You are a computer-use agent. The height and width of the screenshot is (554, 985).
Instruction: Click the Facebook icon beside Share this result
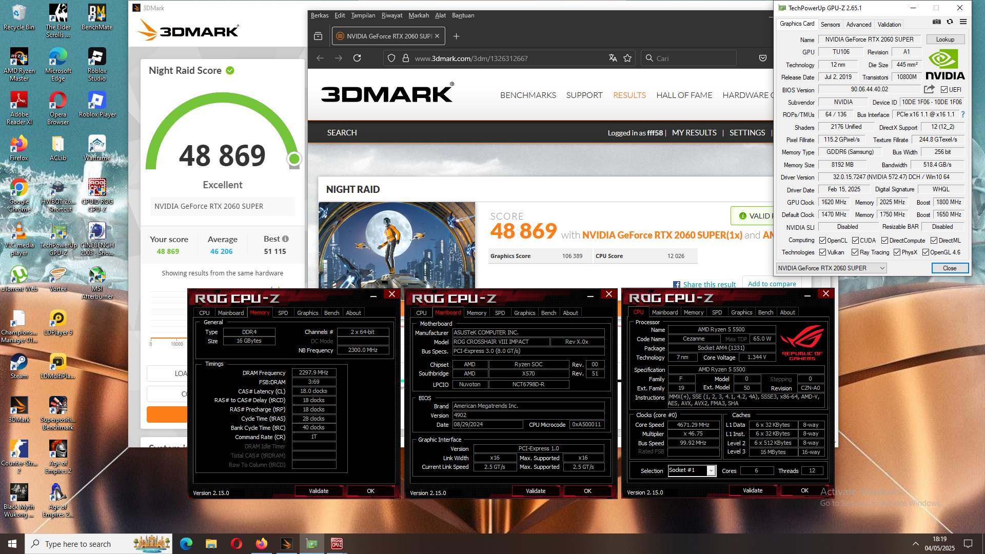pyautogui.click(x=677, y=284)
